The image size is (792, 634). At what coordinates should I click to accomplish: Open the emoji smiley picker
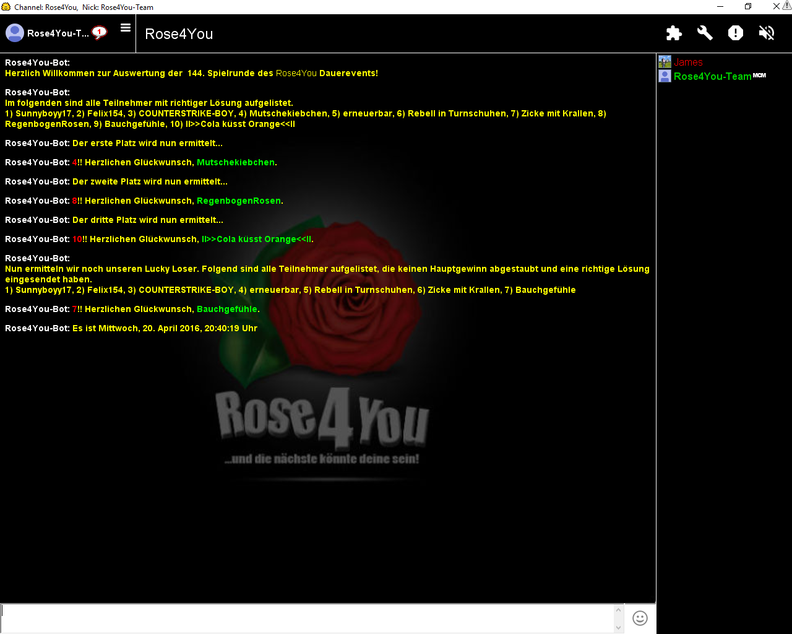coord(640,618)
